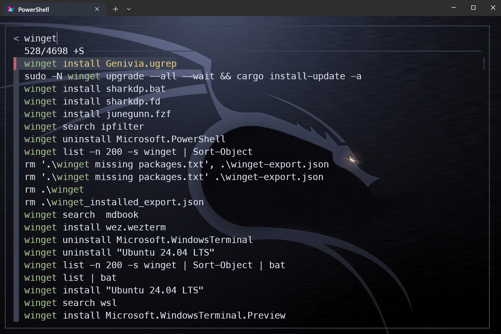Select winget search wsl entry
This screenshot has width=501, height=334.
coord(70,303)
